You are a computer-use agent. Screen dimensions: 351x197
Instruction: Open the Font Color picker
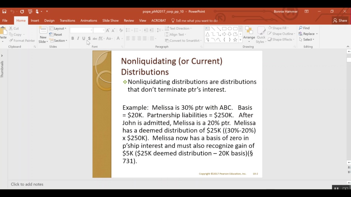[118, 39]
